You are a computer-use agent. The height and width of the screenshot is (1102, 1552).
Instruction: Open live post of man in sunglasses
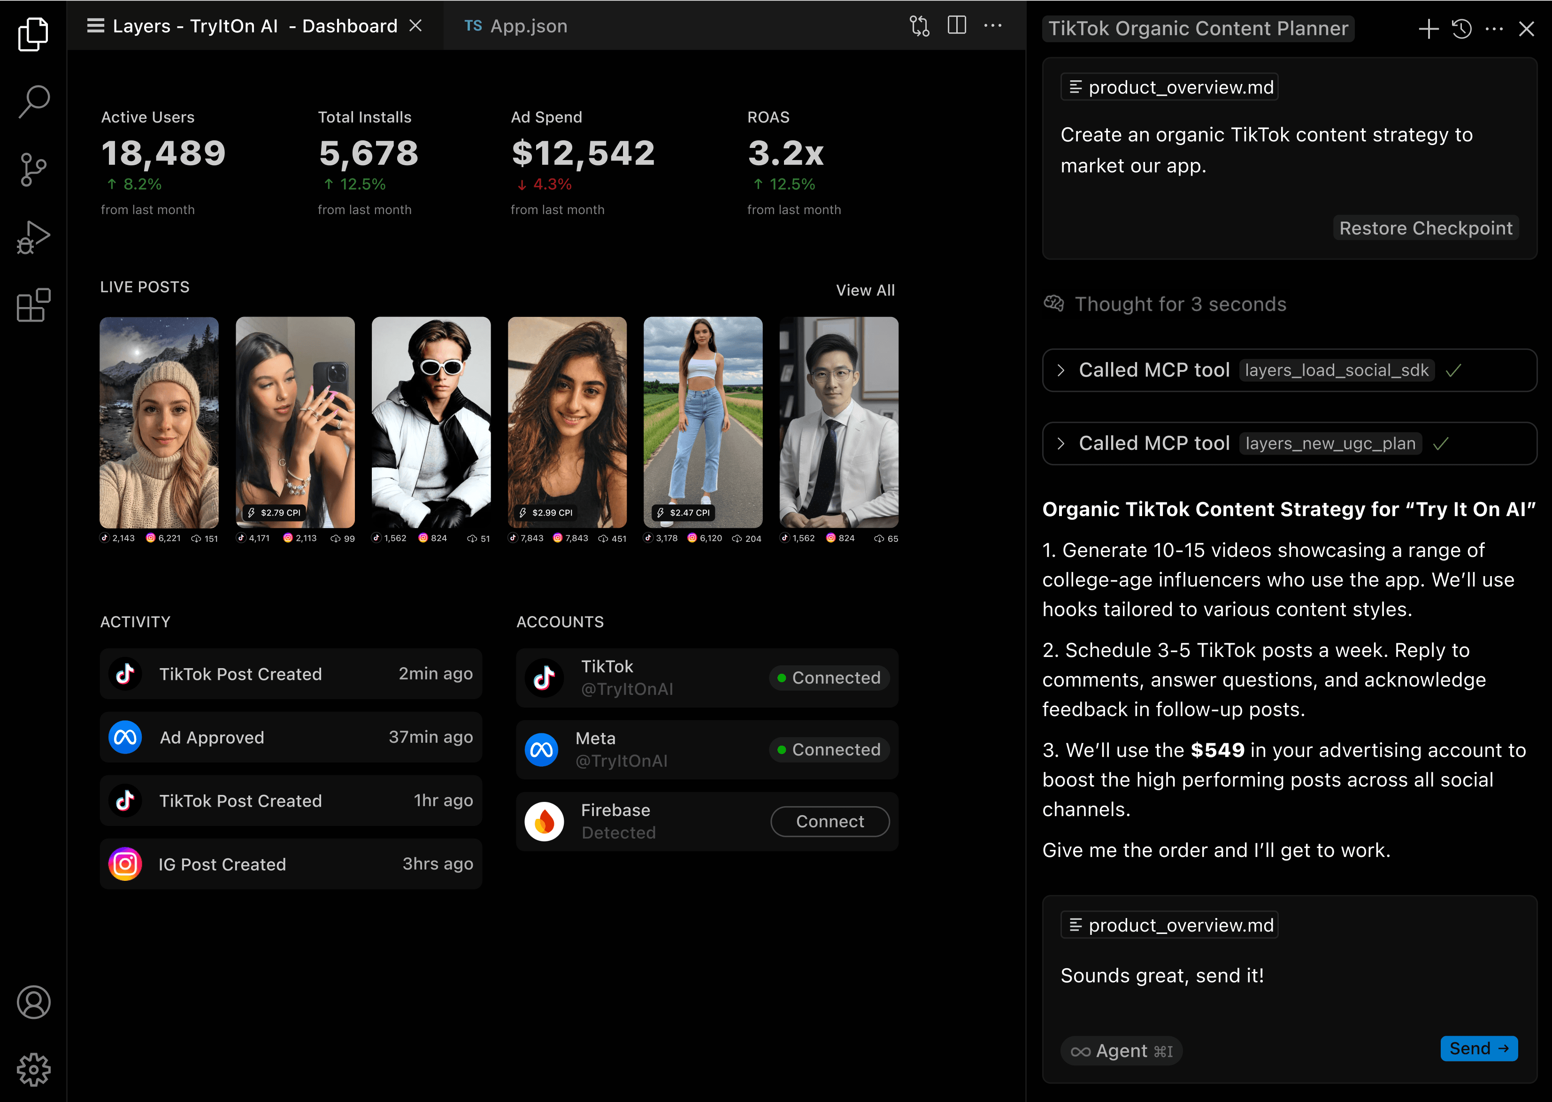pos(431,422)
